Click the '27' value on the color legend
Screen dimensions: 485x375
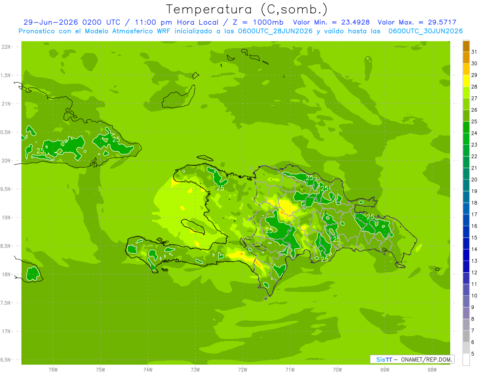(x=474, y=98)
